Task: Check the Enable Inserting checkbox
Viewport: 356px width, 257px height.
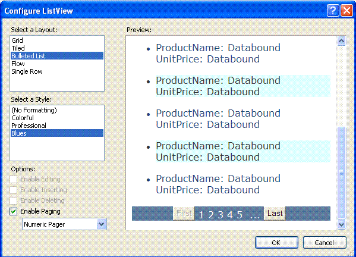Action: [14, 190]
